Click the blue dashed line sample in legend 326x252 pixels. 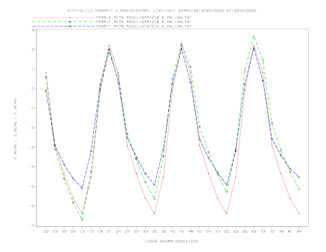tap(64, 26)
